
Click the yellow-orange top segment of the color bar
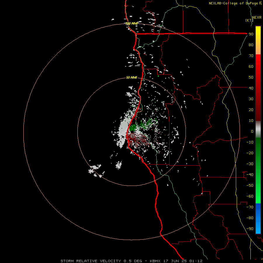point(258,40)
